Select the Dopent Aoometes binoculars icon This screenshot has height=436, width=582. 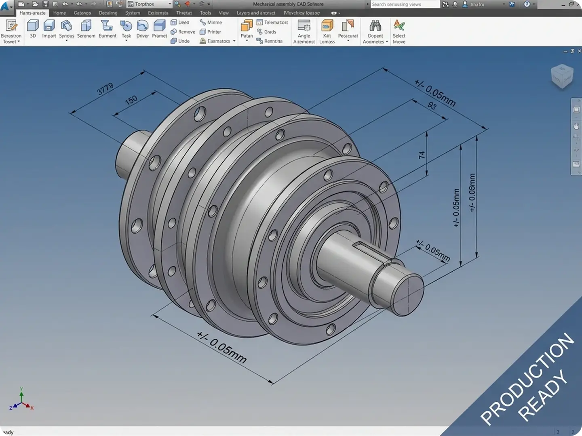(x=375, y=25)
